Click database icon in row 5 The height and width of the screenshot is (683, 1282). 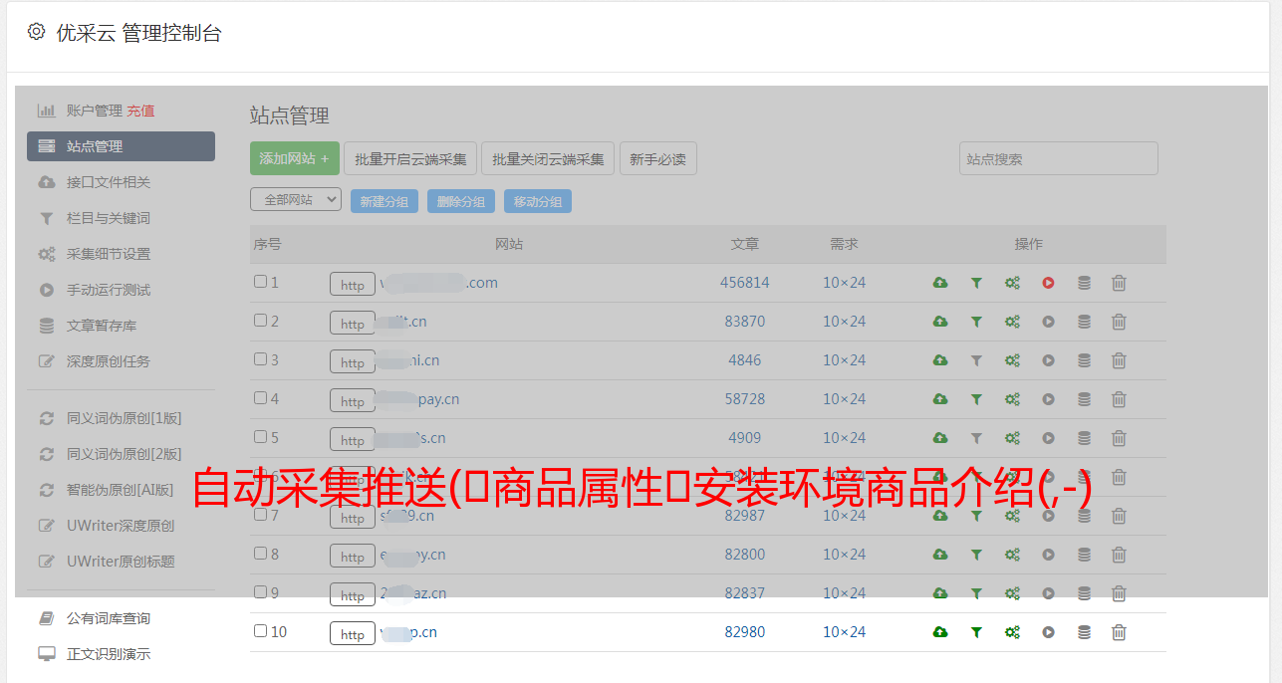pyautogui.click(x=1084, y=438)
